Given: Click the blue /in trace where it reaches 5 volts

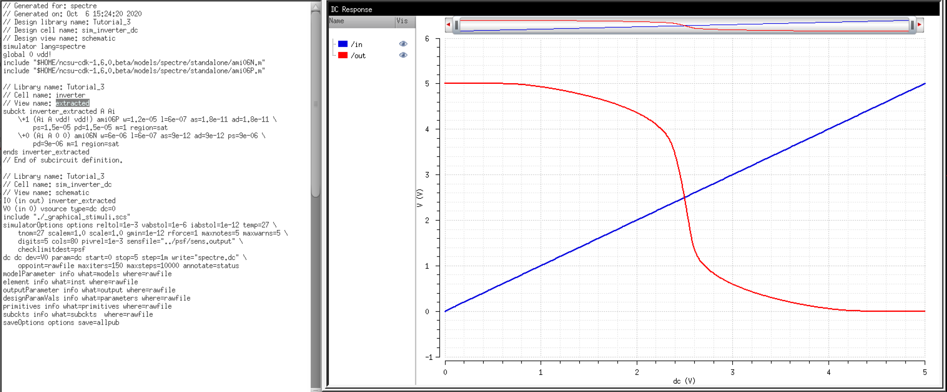Looking at the screenshot, I should (x=924, y=84).
